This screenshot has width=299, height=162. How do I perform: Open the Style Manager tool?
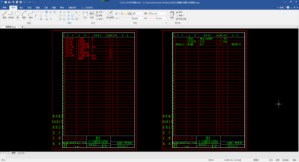[110, 15]
